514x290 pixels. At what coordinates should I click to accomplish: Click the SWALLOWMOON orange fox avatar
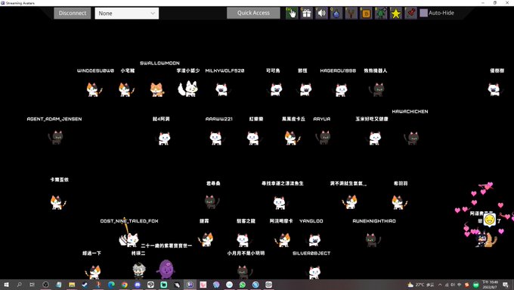[156, 89]
